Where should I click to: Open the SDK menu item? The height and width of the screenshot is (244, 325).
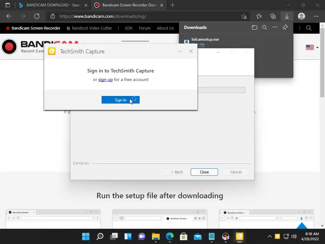click(129, 28)
